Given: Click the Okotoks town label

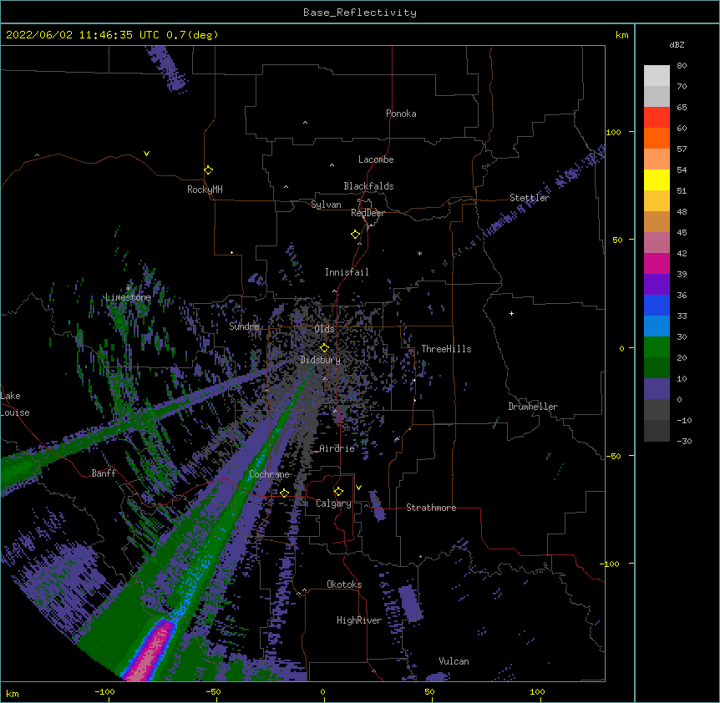Looking at the screenshot, I should click(x=344, y=584).
